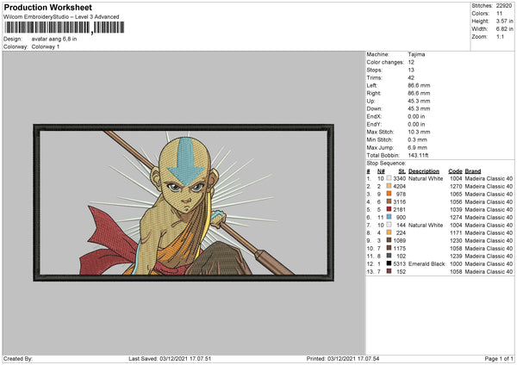Click the Min Stitch value 0.3 mm
Image resolution: width=517 pixels, height=365 pixels.
click(x=417, y=139)
